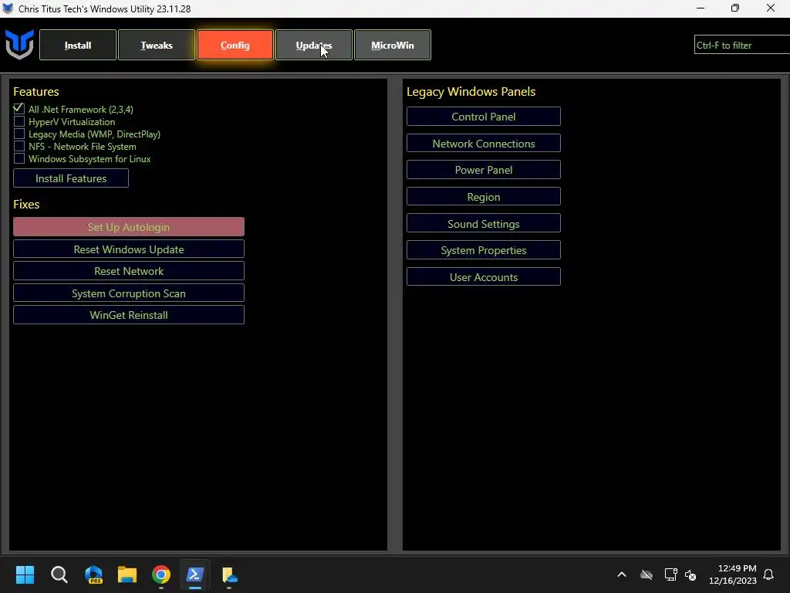This screenshot has height=593, width=790.
Task: Click Install Features button
Action: click(71, 178)
